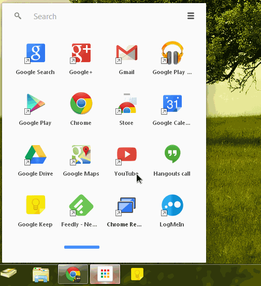Click the "Gmail" label text

126,72
